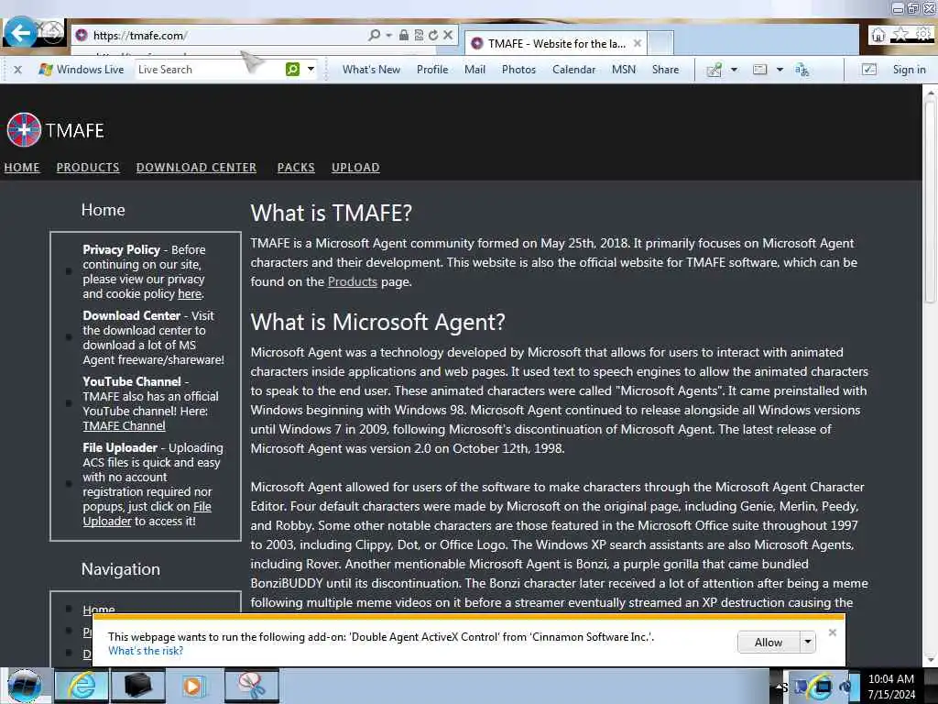938x704 pixels.
Task: Open the Live Search options dropdown arrow
Action: [x=311, y=70]
